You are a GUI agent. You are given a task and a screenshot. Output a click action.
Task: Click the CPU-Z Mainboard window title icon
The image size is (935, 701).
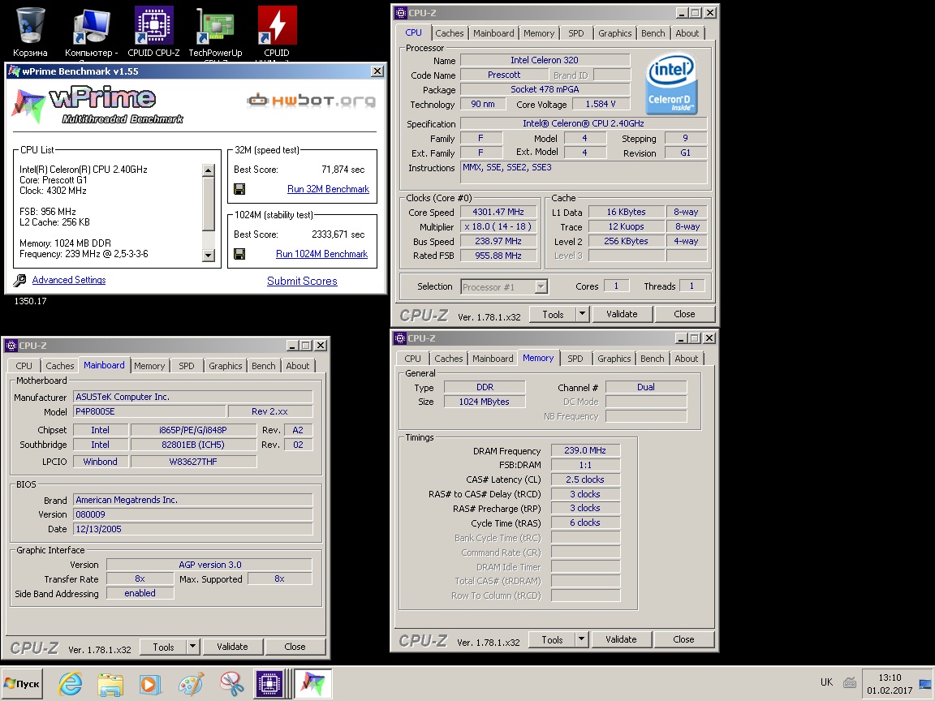11,346
